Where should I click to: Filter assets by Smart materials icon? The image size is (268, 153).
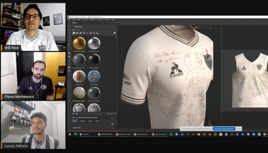pos(77,33)
